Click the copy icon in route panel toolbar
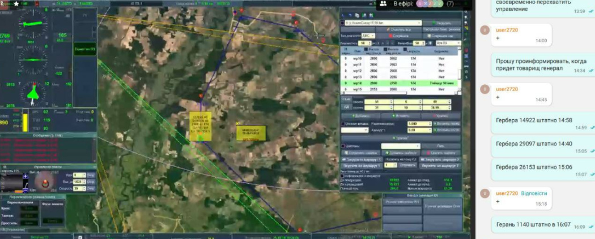 tap(358, 15)
